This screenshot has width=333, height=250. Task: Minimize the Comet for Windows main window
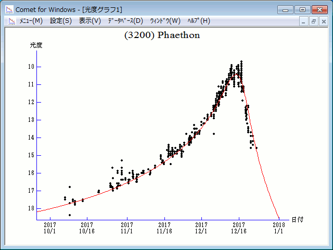click(285, 9)
